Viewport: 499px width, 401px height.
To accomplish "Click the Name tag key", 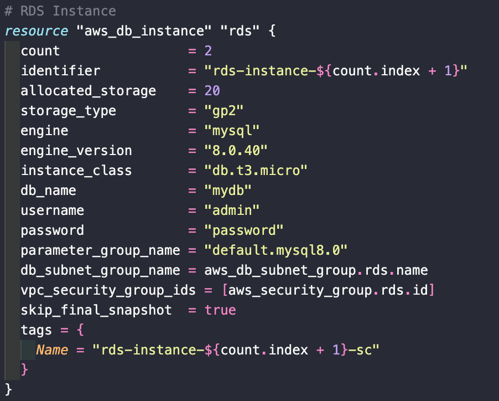I will click(52, 350).
